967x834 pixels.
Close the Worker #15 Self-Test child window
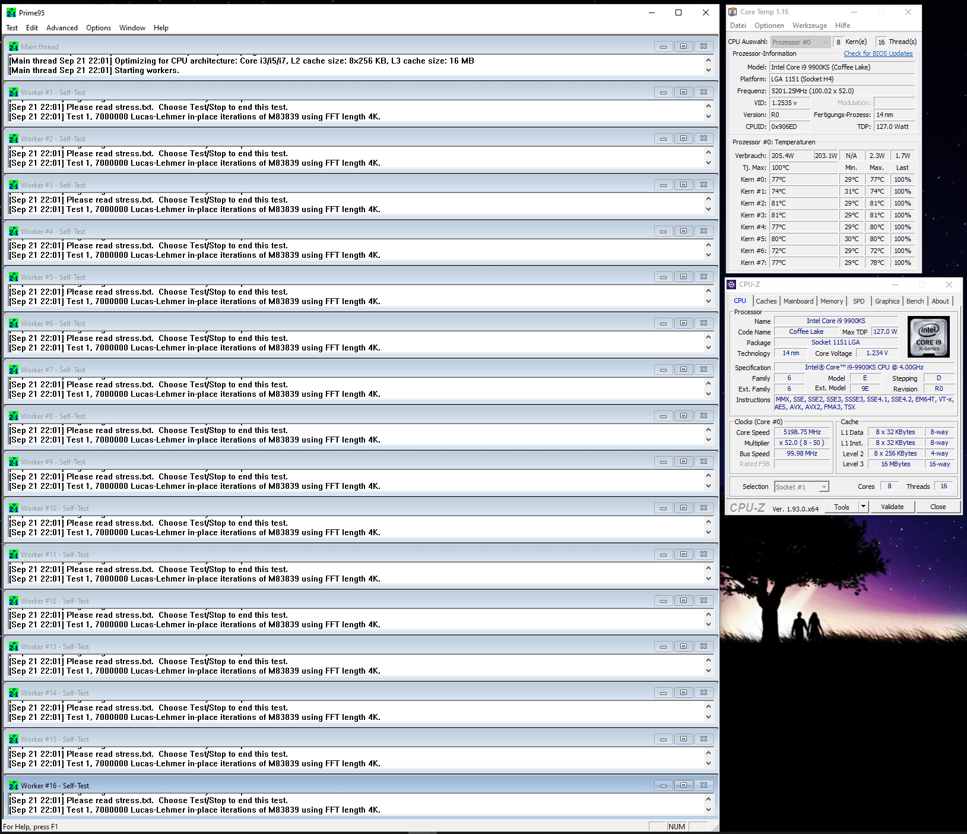tap(703, 739)
